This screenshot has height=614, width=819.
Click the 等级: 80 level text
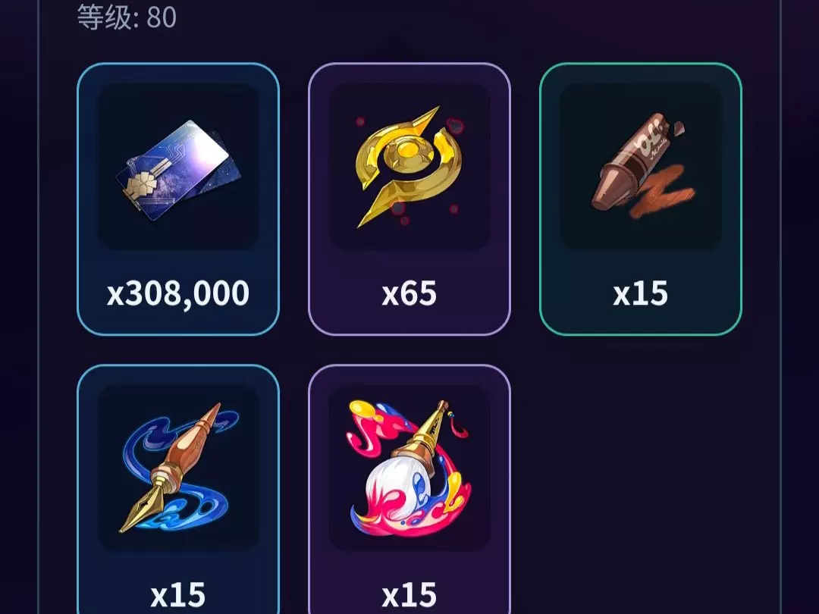tap(127, 17)
